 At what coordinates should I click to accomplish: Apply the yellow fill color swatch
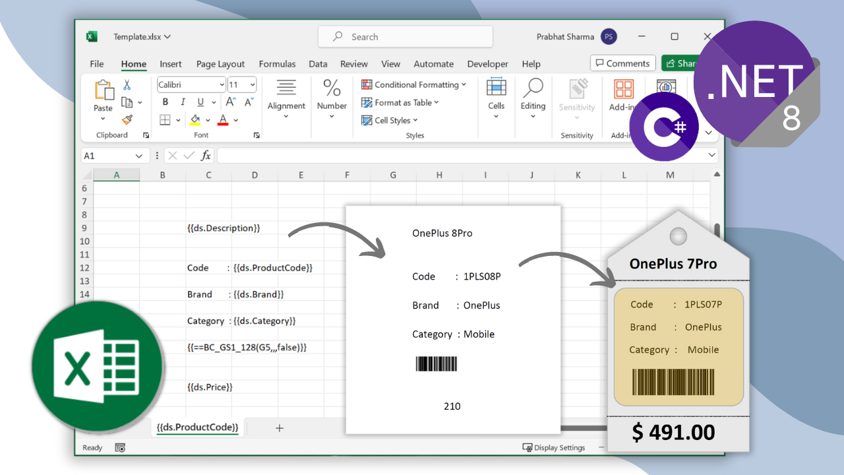[195, 120]
